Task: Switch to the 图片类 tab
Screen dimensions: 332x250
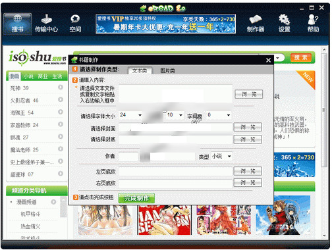Action: click(167, 70)
